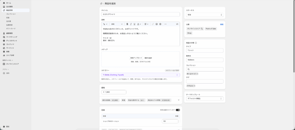Go to ディスカウント in the sidebar
The width and height of the screenshot is (295, 130).
coord(12,41)
